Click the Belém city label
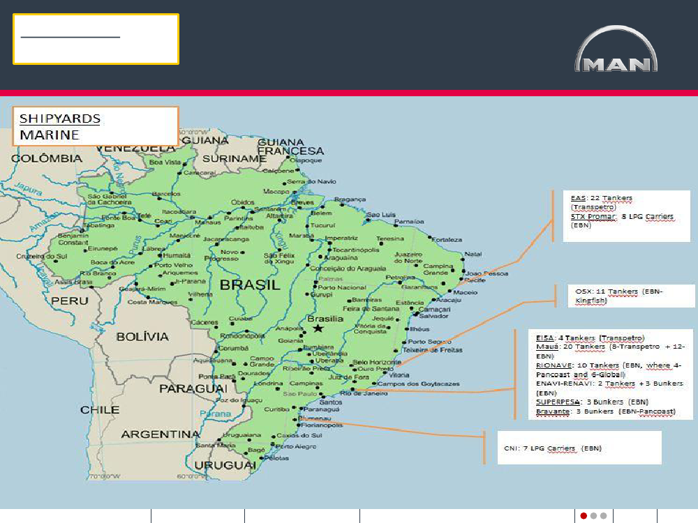Viewport: 698px width, 523px height. 321,213
